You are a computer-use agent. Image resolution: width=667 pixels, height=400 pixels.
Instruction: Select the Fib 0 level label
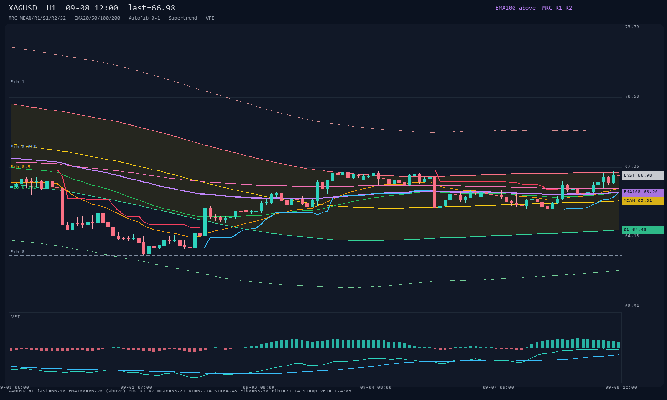[x=18, y=252]
